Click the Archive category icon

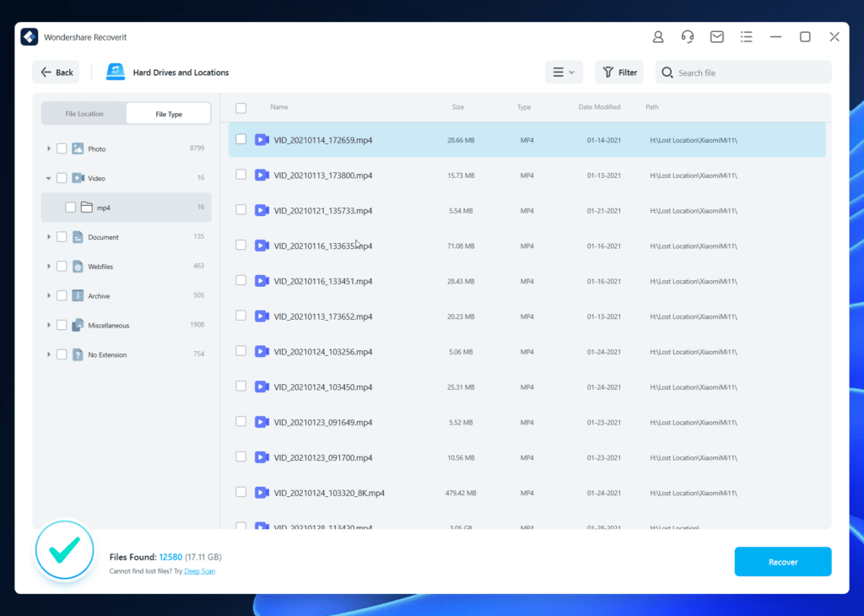click(x=78, y=296)
